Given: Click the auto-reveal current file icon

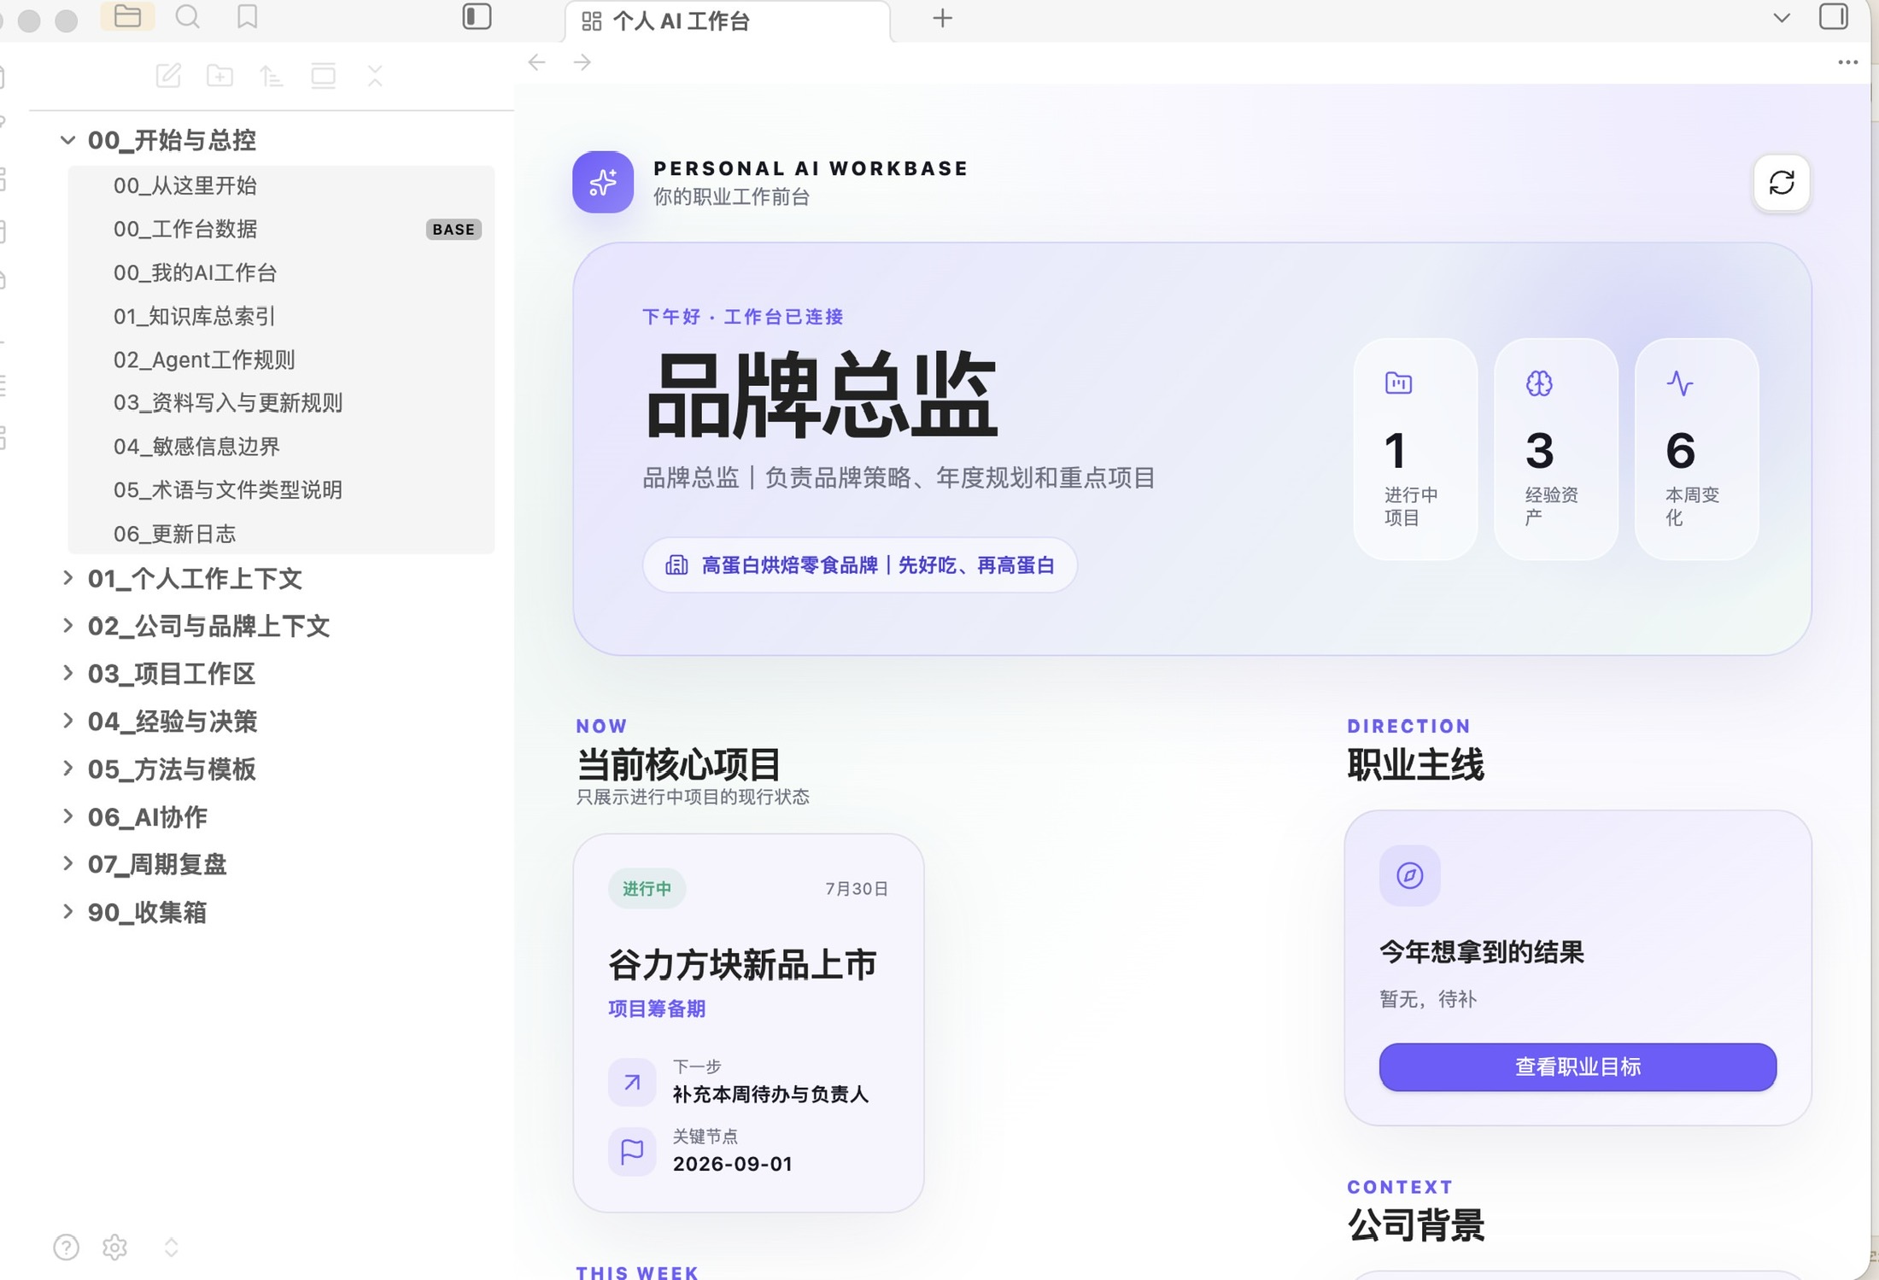Looking at the screenshot, I should tap(323, 75).
